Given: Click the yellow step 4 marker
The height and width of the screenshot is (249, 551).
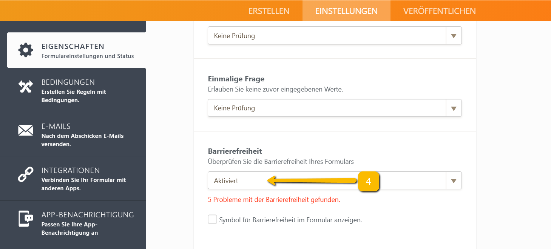Looking at the screenshot, I should click(368, 181).
